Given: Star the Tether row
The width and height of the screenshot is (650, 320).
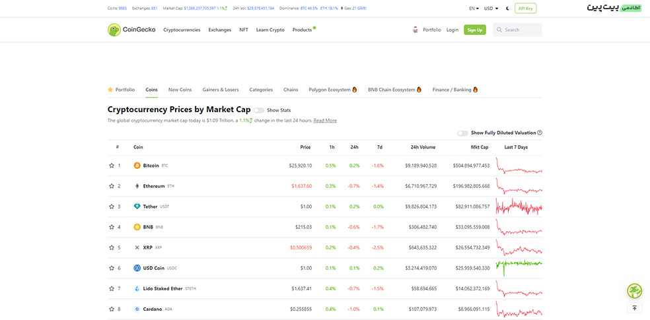Looking at the screenshot, I should 112,207.
